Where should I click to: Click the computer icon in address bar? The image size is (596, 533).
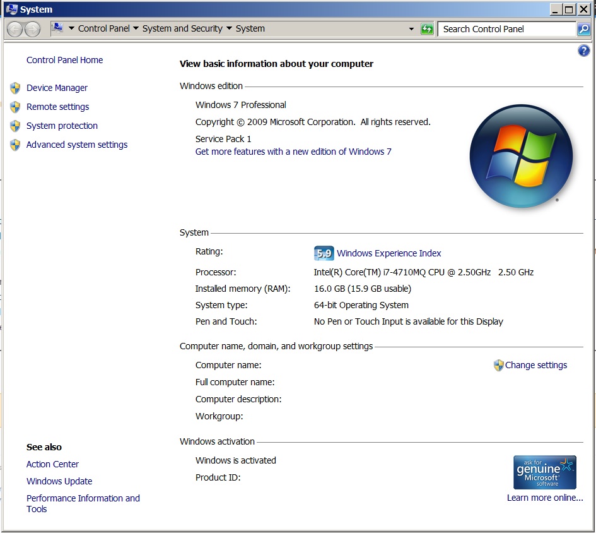point(57,28)
